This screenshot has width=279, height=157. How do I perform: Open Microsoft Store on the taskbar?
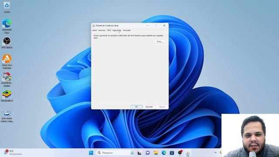(x=172, y=153)
